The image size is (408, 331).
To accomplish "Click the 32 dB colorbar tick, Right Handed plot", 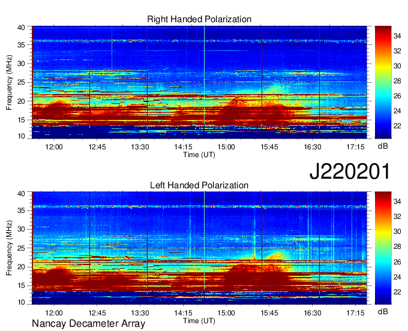I will click(397, 51).
